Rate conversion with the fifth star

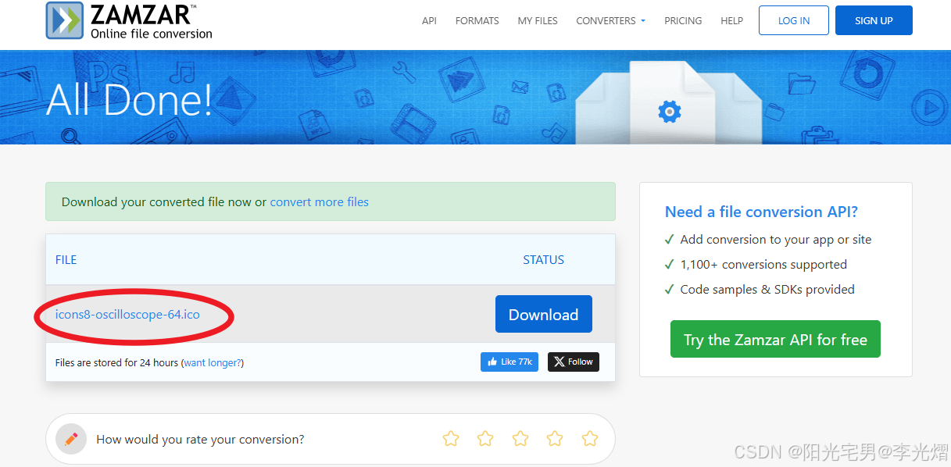[x=590, y=439]
